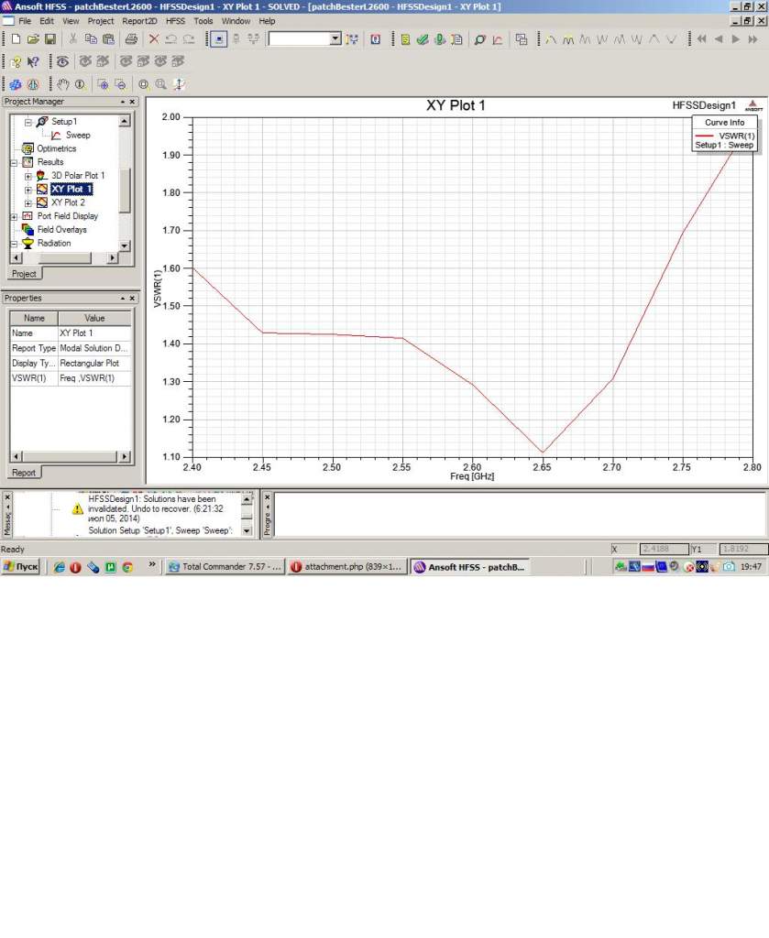Expand the Port Field Display node
Screen dimensions: 769x938
click(15, 217)
